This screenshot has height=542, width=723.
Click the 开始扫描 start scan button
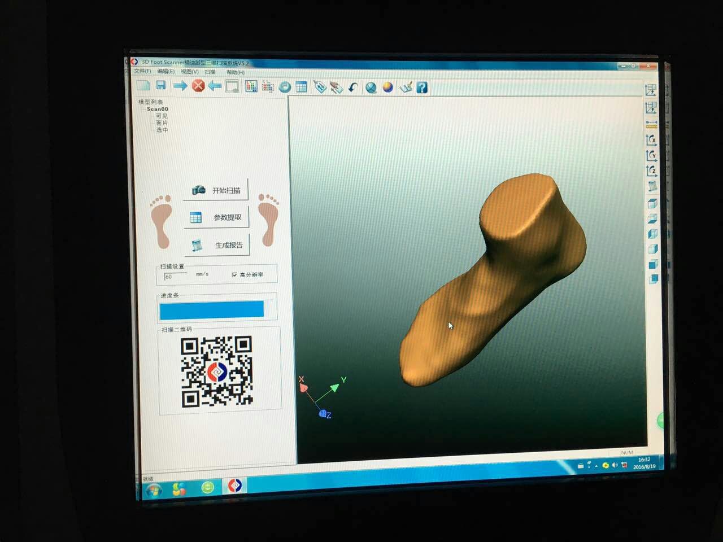click(x=215, y=190)
